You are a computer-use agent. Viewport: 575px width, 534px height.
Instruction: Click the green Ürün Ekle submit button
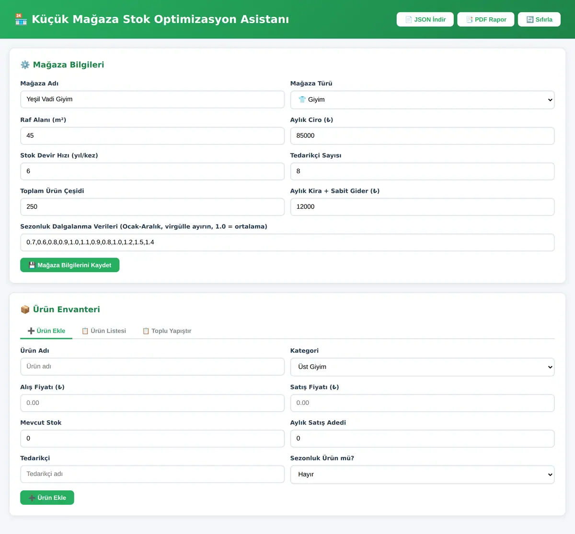[x=47, y=498]
